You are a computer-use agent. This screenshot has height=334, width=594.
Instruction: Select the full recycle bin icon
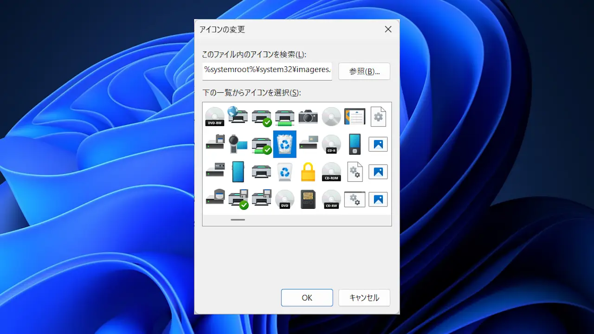(285, 144)
